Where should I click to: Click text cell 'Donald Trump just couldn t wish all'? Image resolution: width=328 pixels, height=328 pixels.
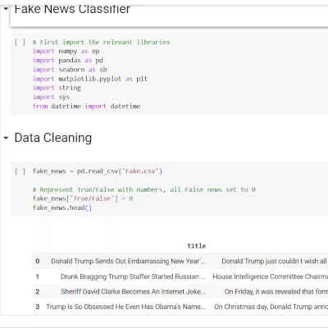(275, 261)
